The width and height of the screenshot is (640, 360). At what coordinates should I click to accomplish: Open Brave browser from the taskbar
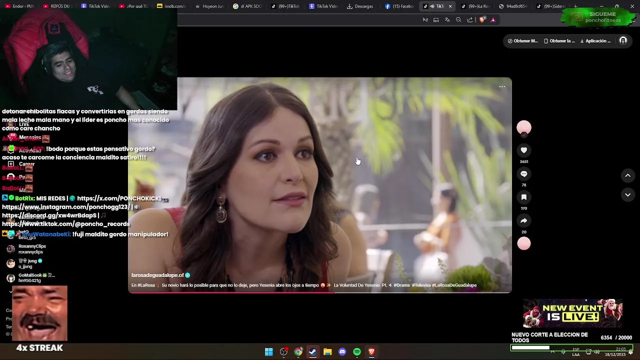coord(371,352)
